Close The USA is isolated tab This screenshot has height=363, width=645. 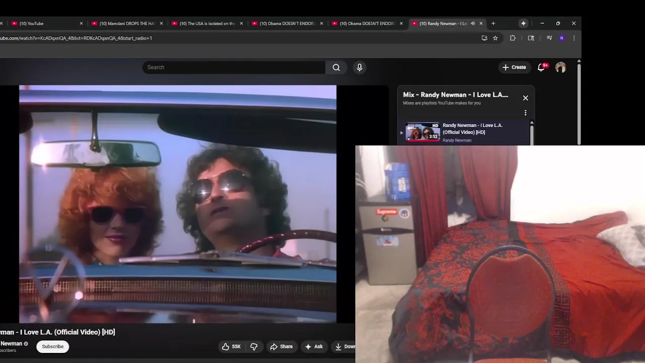click(x=241, y=23)
